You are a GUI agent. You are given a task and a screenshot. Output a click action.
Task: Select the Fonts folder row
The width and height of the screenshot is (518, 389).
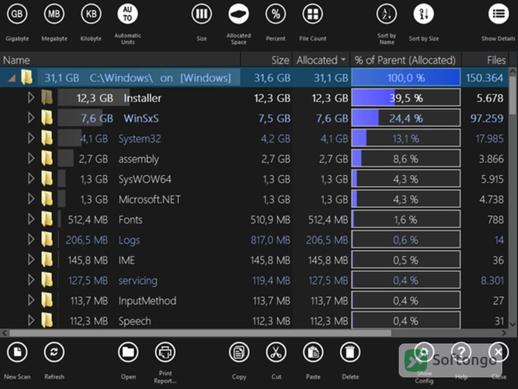coord(254,220)
